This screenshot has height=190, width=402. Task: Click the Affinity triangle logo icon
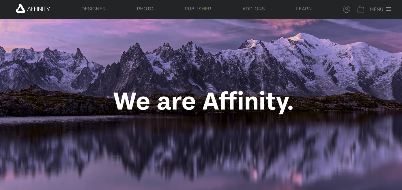tap(20, 9)
